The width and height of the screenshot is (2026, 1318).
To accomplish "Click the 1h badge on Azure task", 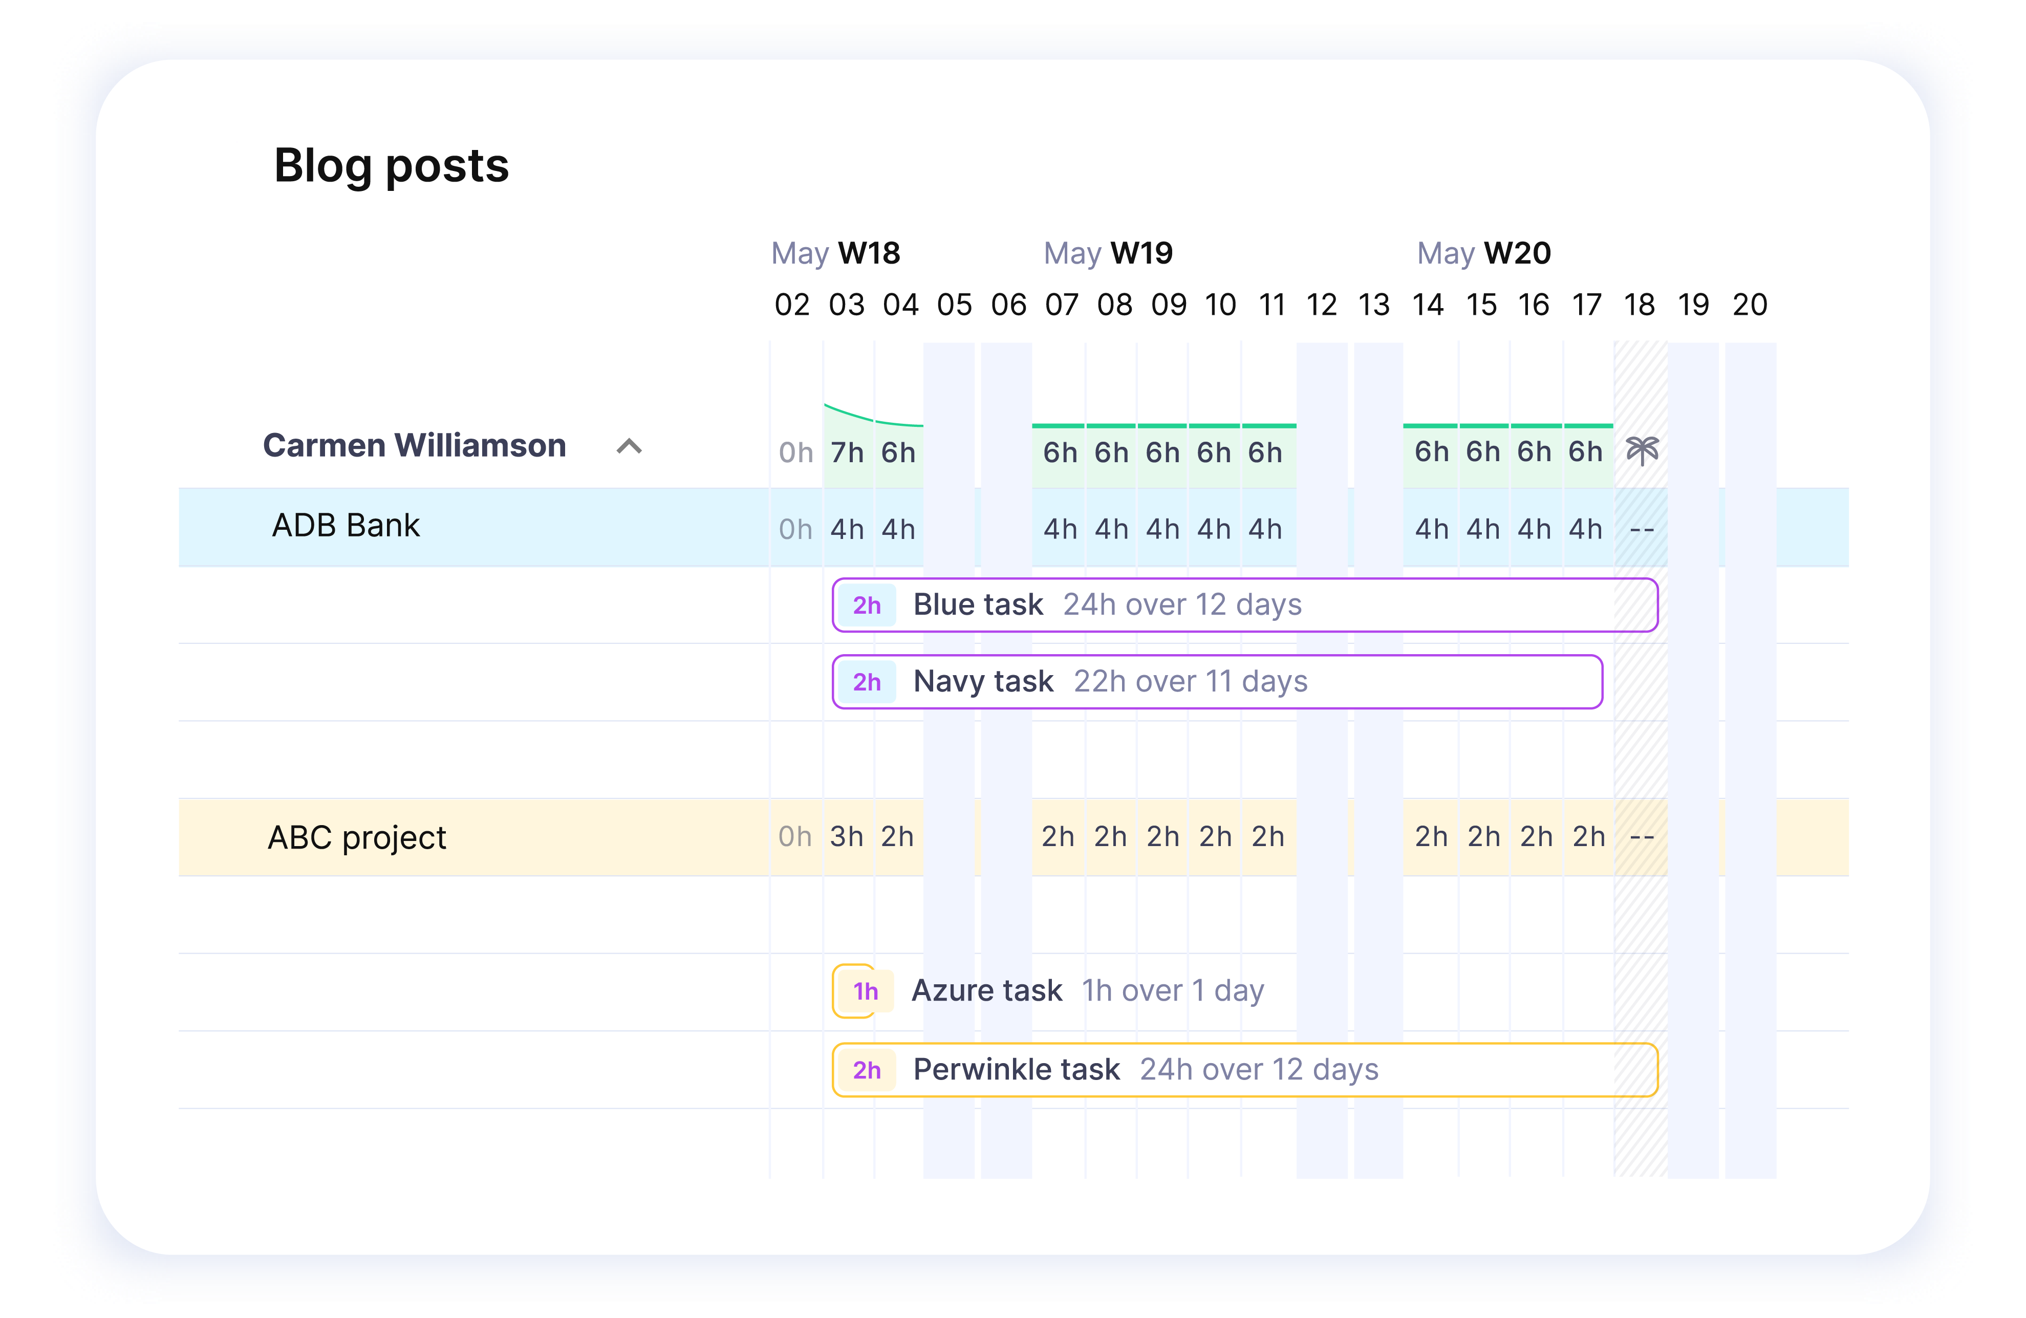I will [x=866, y=991].
